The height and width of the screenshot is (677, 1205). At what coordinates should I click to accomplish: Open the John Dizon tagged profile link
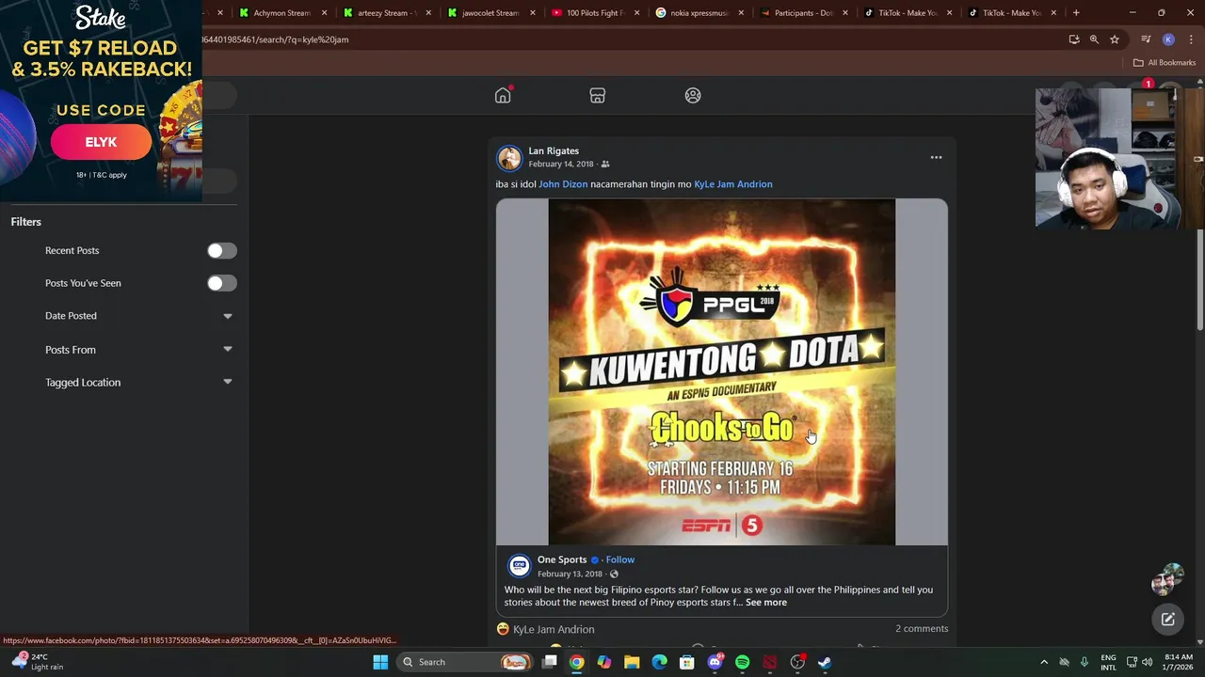tap(563, 184)
